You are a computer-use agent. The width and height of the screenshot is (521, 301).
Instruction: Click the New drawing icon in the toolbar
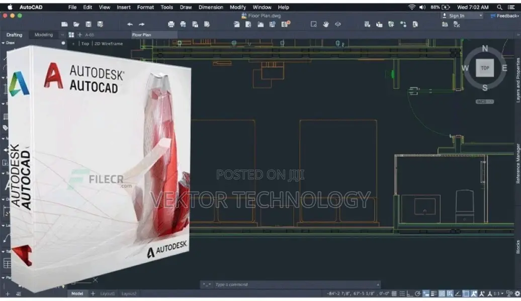[x=64, y=24]
